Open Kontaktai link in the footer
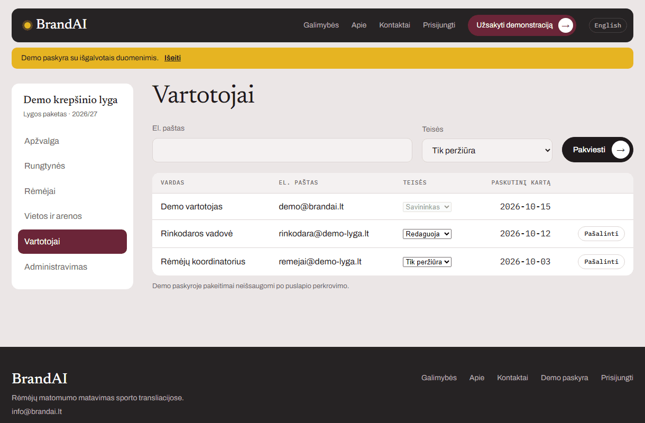The width and height of the screenshot is (645, 423). [x=512, y=378]
